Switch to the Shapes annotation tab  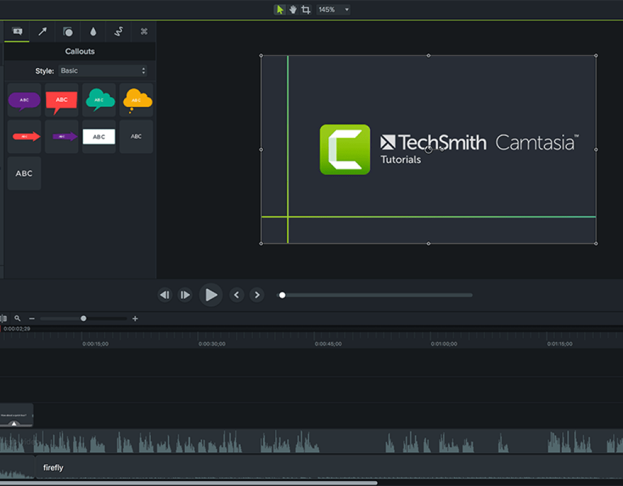tap(68, 32)
